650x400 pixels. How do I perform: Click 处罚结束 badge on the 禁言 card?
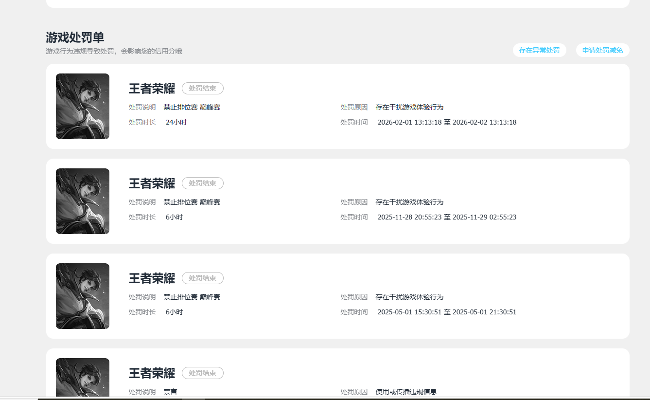point(203,373)
